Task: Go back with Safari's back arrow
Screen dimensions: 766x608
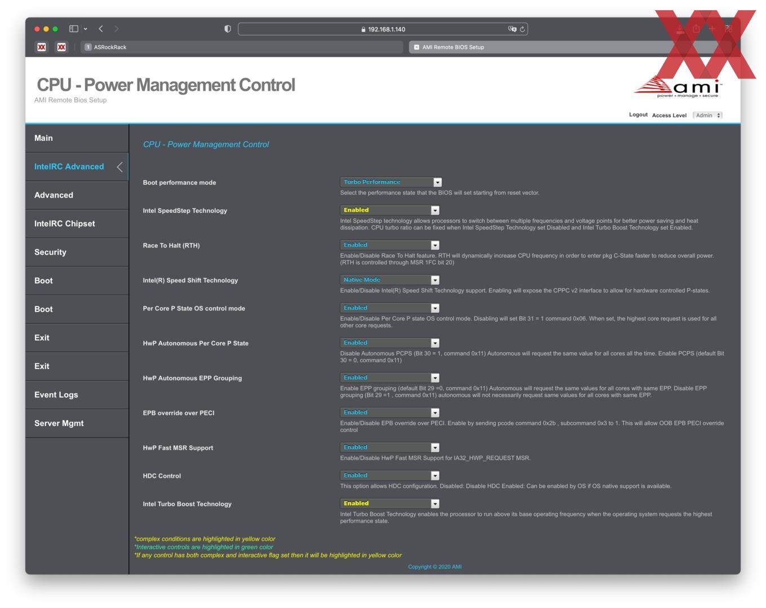Action: (101, 29)
